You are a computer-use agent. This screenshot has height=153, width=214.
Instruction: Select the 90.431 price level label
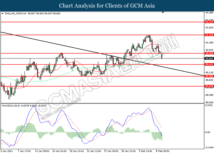point(209,64)
